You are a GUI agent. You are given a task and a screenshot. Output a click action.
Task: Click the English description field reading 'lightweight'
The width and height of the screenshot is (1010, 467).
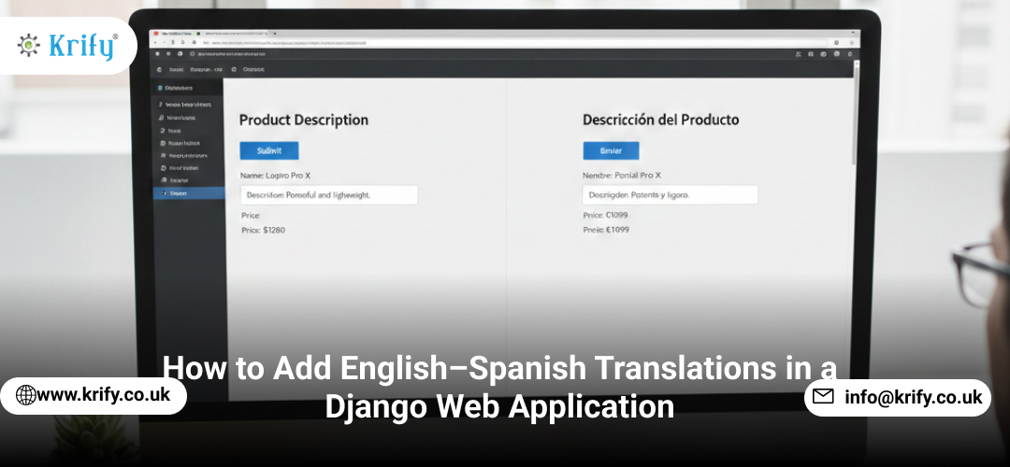click(x=328, y=195)
